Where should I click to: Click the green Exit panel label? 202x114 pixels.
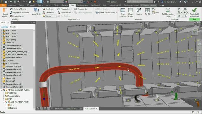[194, 19]
